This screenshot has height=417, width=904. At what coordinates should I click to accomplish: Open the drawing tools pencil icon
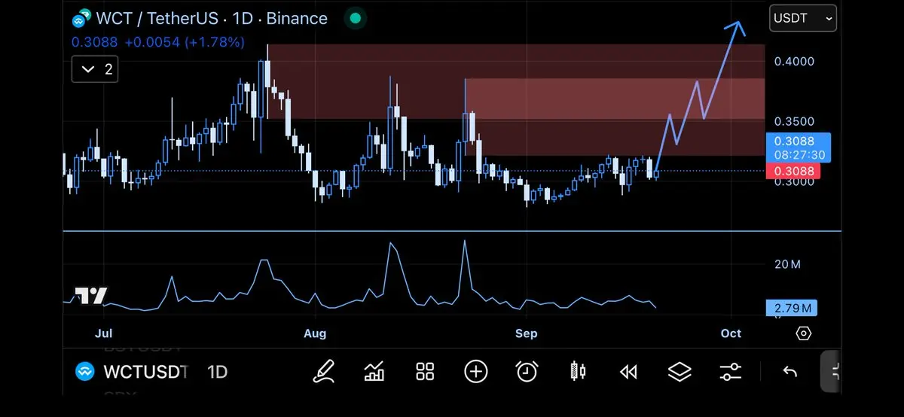click(324, 371)
